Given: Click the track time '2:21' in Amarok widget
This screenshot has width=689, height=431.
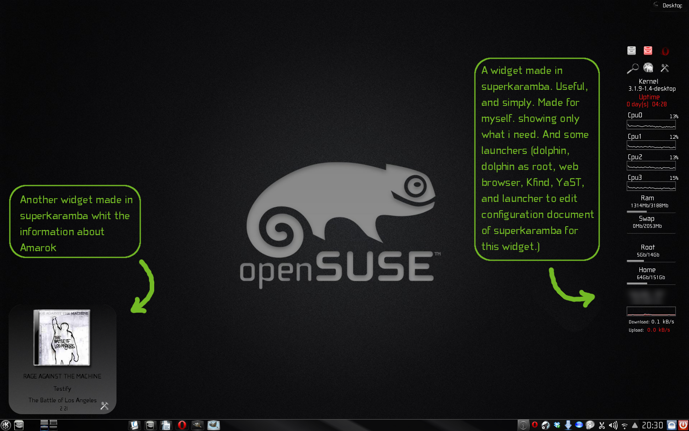Looking at the screenshot, I should point(64,408).
